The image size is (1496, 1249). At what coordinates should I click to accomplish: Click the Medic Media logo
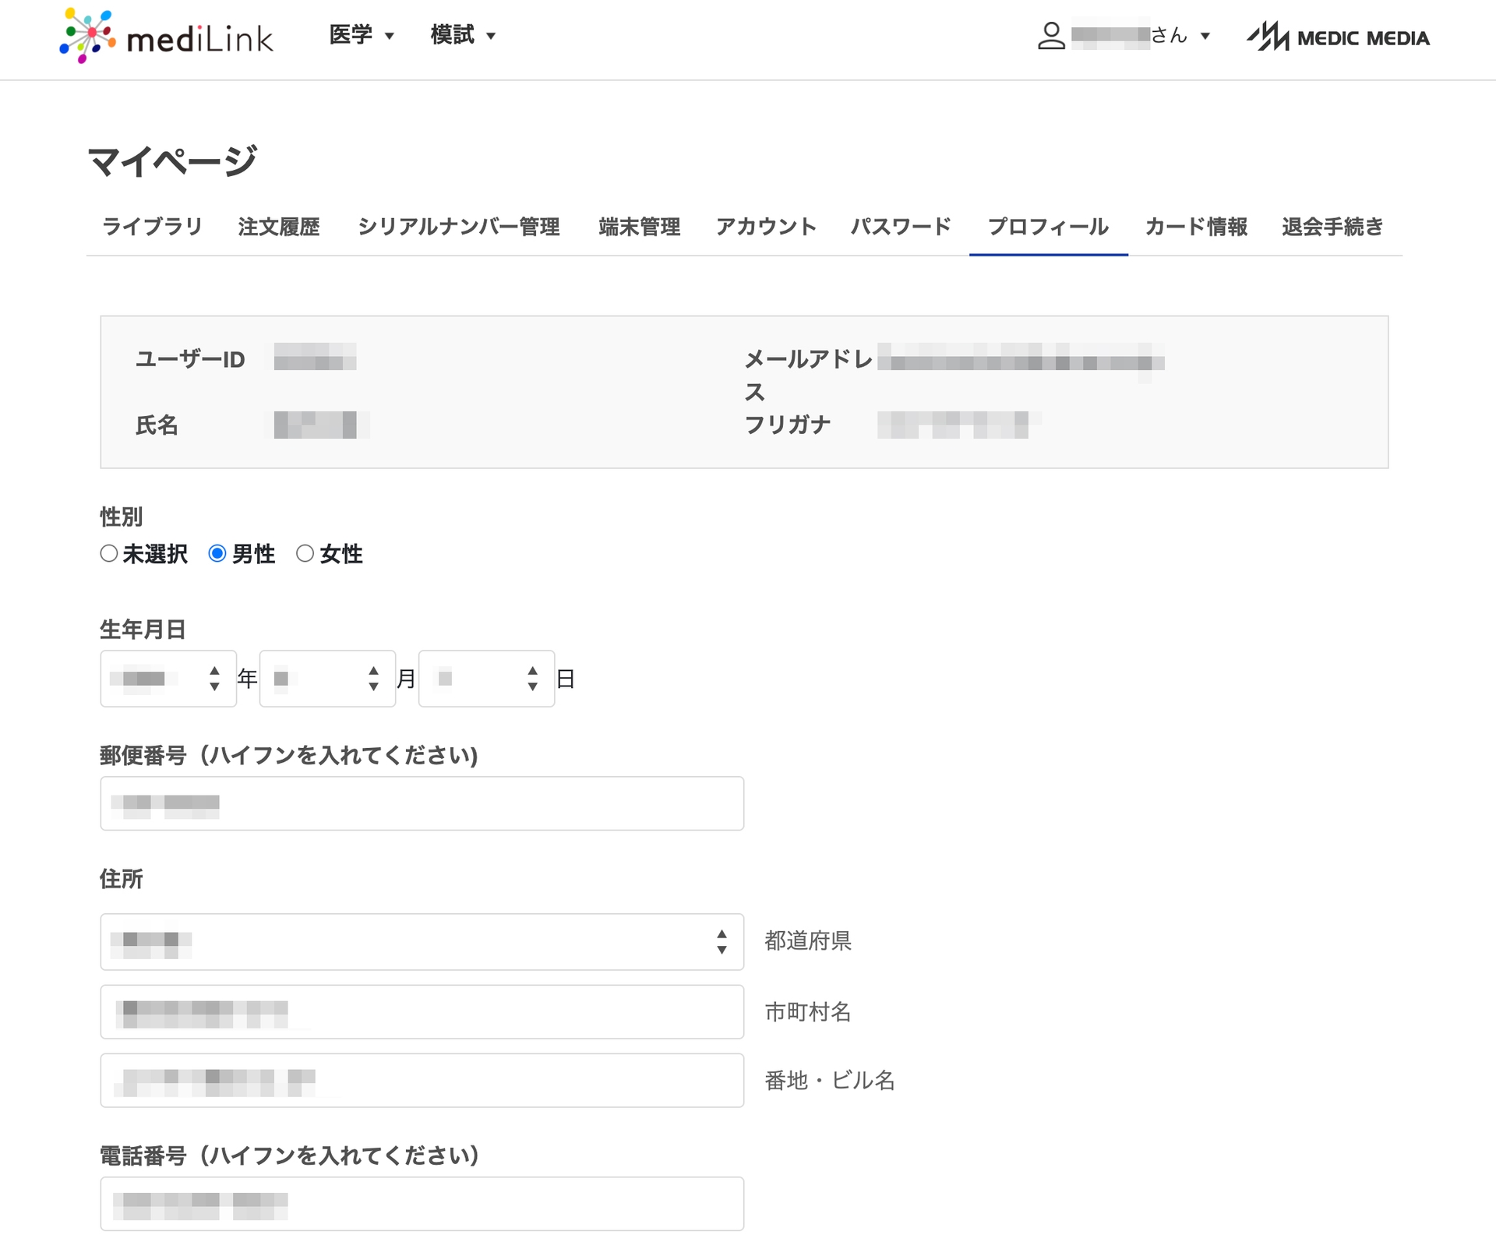(x=1338, y=37)
